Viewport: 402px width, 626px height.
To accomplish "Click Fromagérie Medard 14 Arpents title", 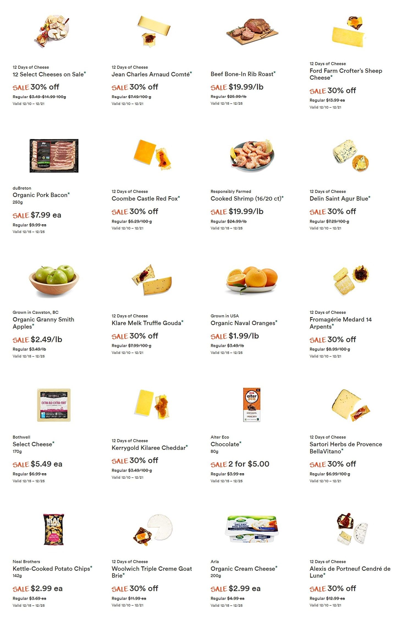I will click(x=341, y=323).
